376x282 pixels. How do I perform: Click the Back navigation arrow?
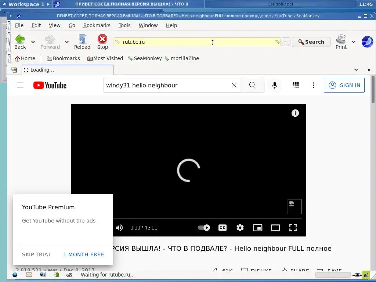[x=20, y=42]
